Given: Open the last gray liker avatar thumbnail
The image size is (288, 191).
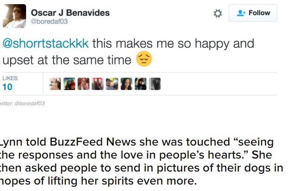Looking at the screenshot, I should pyautogui.click(x=154, y=84).
